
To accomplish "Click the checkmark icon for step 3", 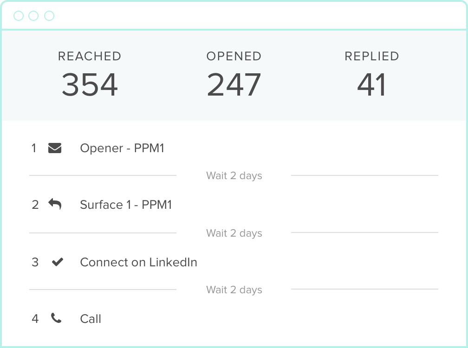I will 57,262.
